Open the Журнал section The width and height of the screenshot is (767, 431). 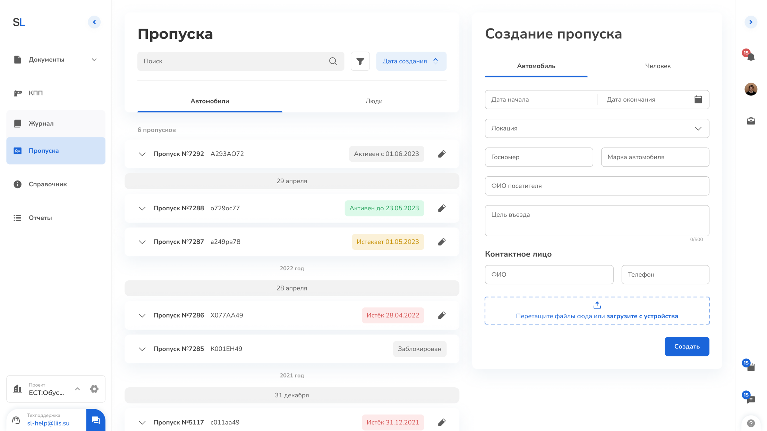coord(41,123)
